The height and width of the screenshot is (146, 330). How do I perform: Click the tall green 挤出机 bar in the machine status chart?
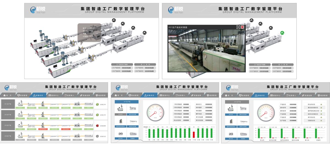pyautogui.click(x=259, y=133)
